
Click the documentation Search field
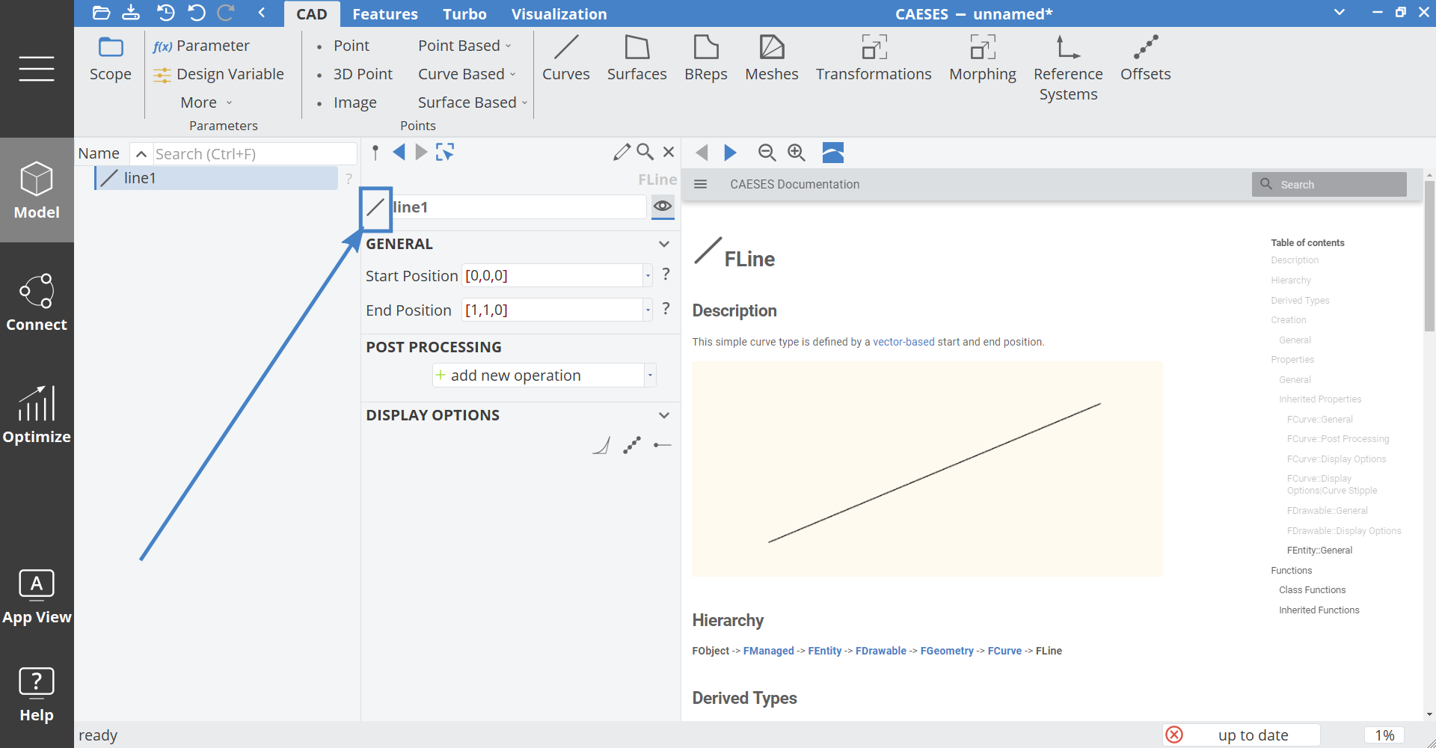click(x=1329, y=185)
